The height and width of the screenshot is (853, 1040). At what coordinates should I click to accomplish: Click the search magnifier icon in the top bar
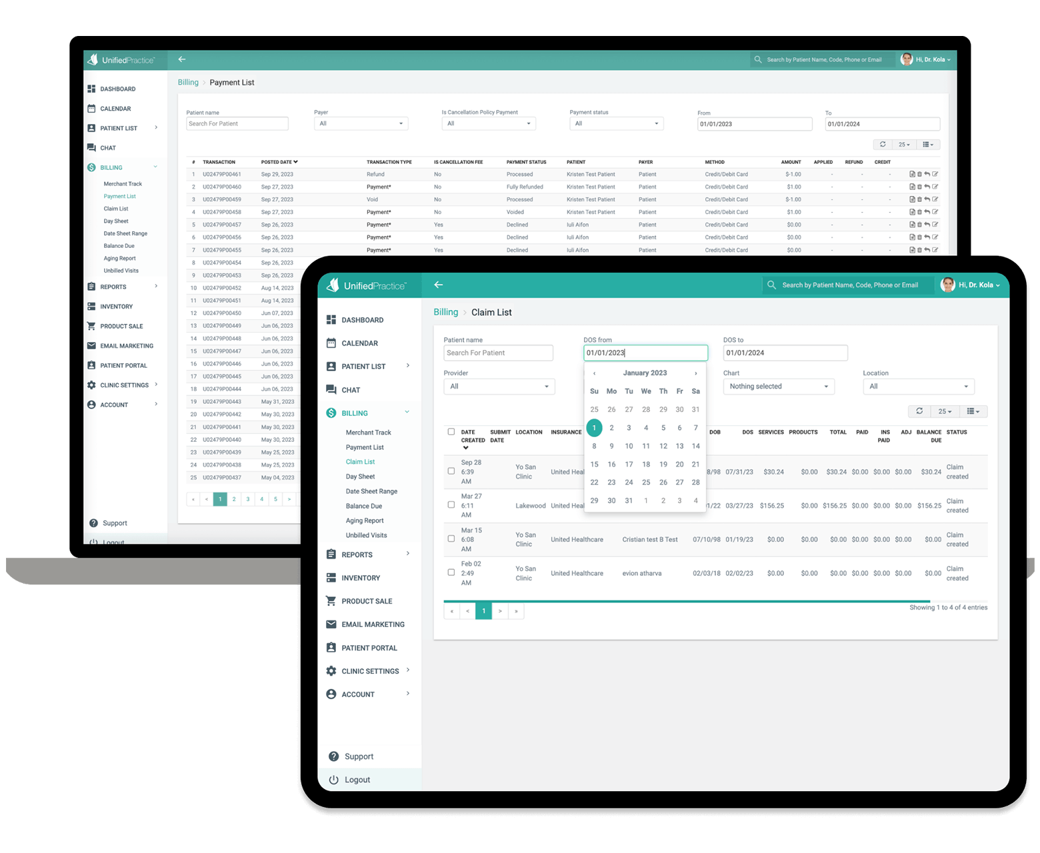[771, 285]
